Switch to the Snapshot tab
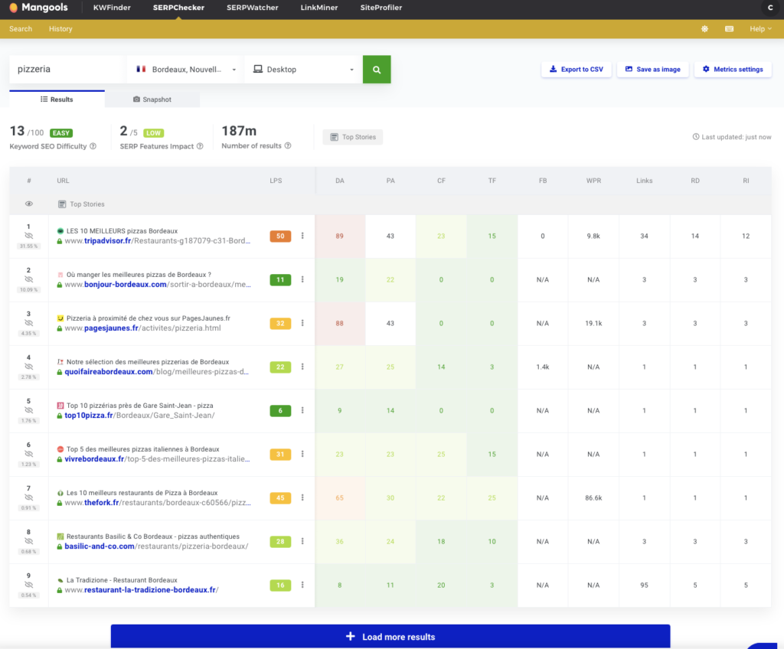The width and height of the screenshot is (784, 649). (152, 99)
